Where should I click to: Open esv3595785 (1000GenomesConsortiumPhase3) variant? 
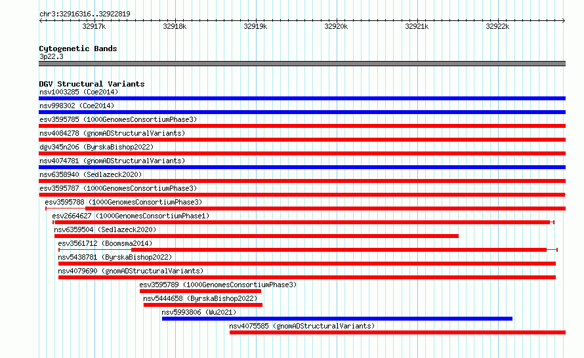[x=118, y=119]
